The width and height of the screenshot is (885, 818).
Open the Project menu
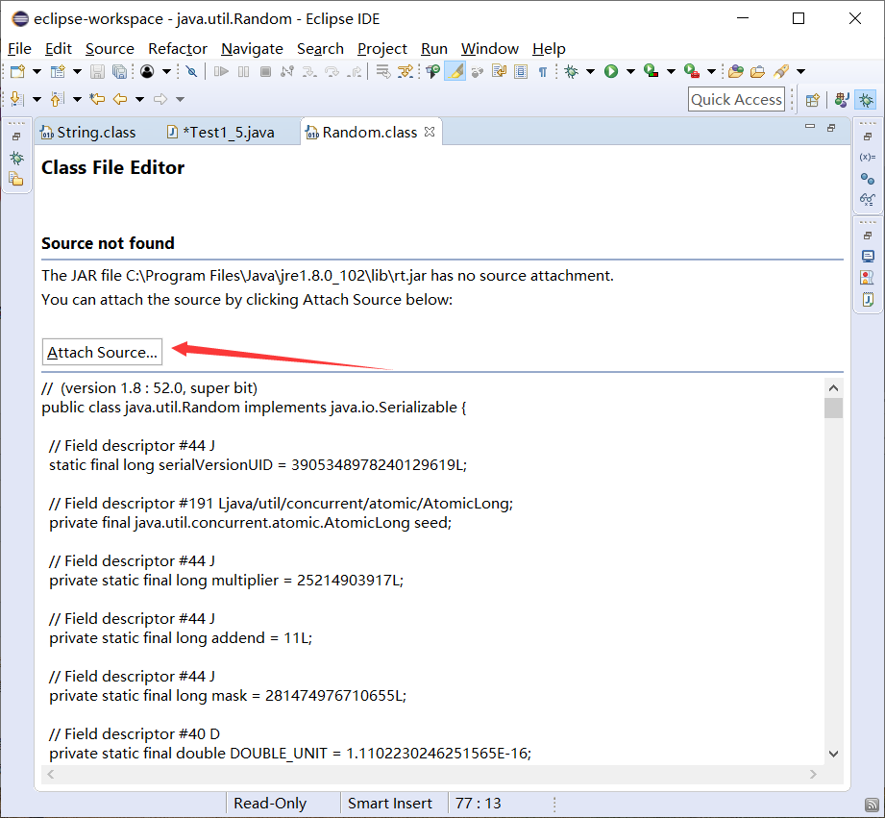(x=382, y=49)
